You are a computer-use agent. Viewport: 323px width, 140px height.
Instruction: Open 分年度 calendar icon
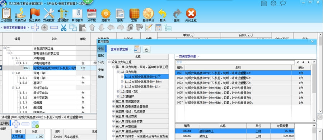[x=92, y=15]
